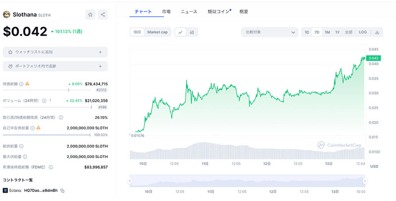Expand the ボリューム（24時間） chevron arrow

tap(50, 100)
